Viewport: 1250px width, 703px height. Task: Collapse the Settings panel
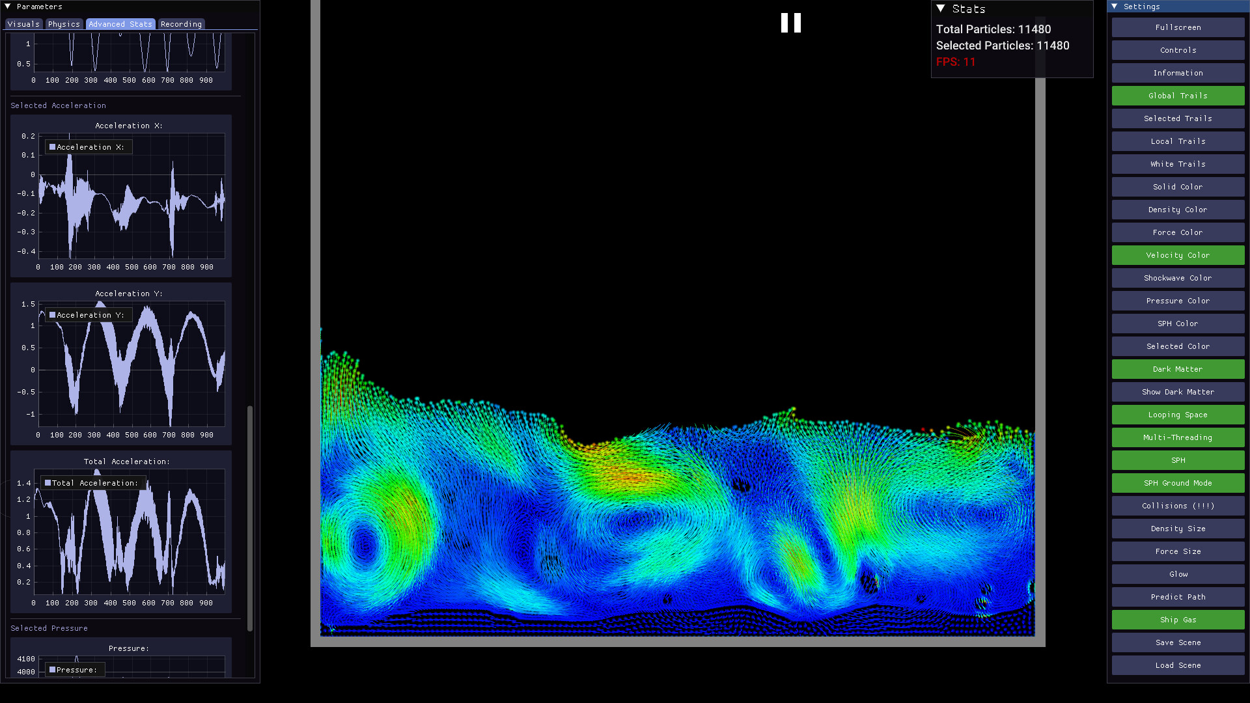point(1115,7)
